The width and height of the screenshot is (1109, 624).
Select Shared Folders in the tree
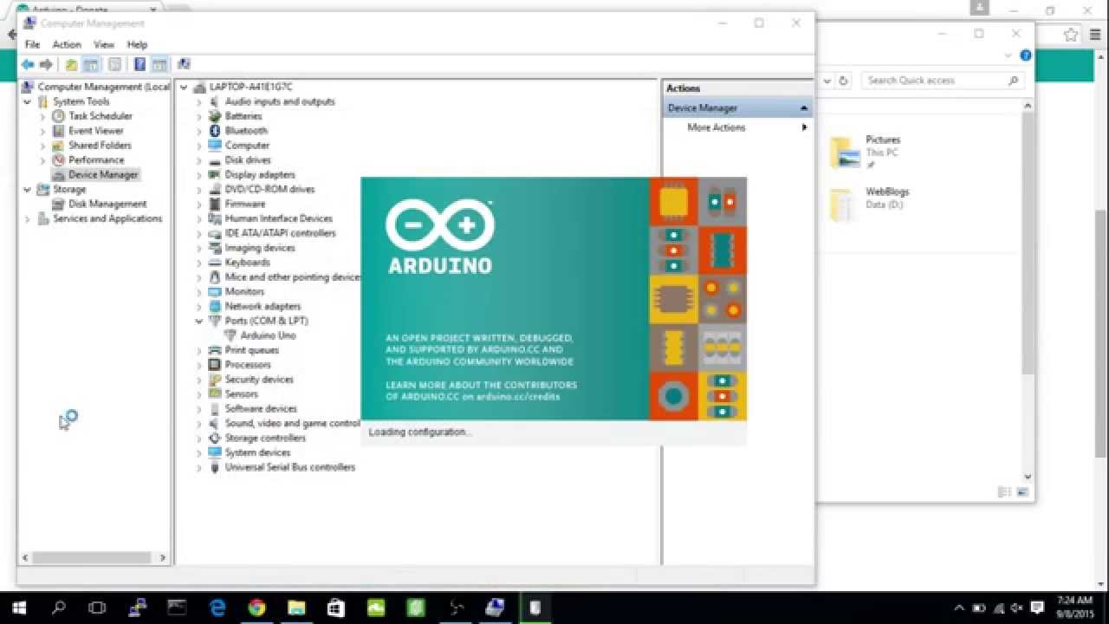pyautogui.click(x=100, y=145)
